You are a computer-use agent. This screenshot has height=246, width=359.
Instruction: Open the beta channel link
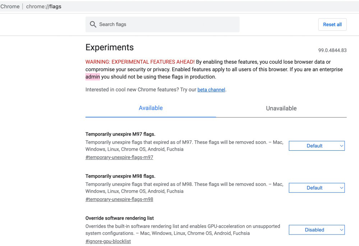(211, 90)
